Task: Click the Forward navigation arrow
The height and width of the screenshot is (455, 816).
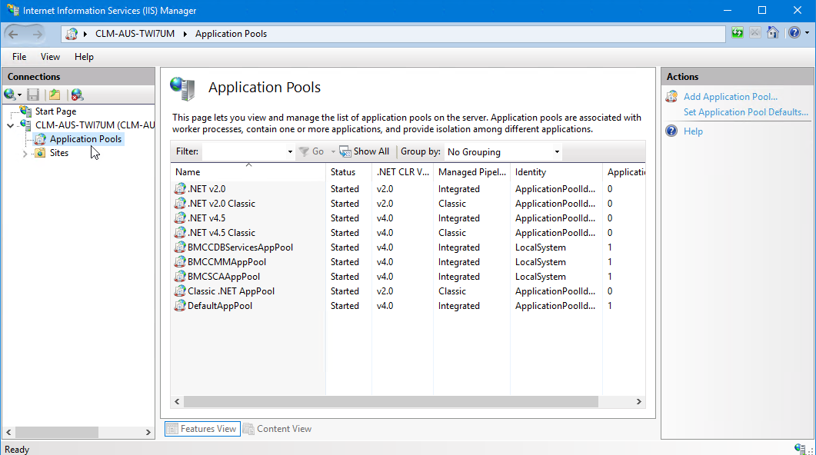Action: [37, 35]
